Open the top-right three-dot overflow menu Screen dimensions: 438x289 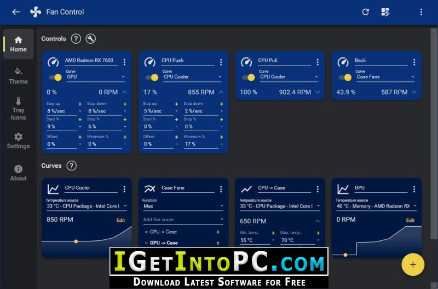pyautogui.click(x=421, y=12)
